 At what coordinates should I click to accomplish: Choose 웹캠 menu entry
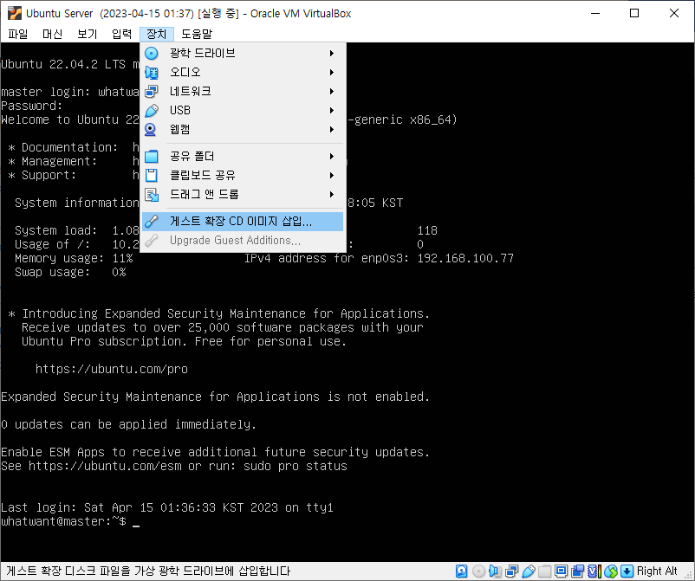243,129
